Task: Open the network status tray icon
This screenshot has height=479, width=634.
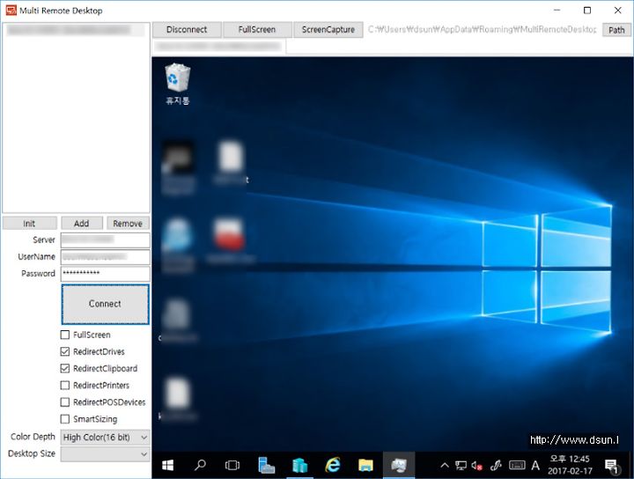Action: [x=461, y=466]
